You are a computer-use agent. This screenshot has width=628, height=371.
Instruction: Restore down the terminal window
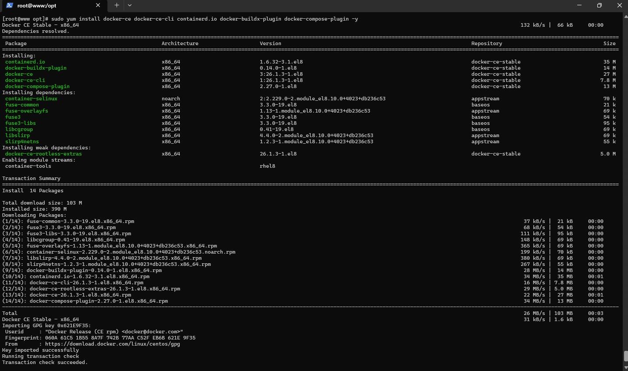tap(599, 5)
